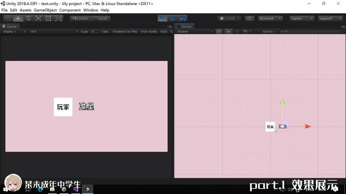This screenshot has width=346, height=194.
Task: Click the Play button
Action: pyautogui.click(x=162, y=18)
